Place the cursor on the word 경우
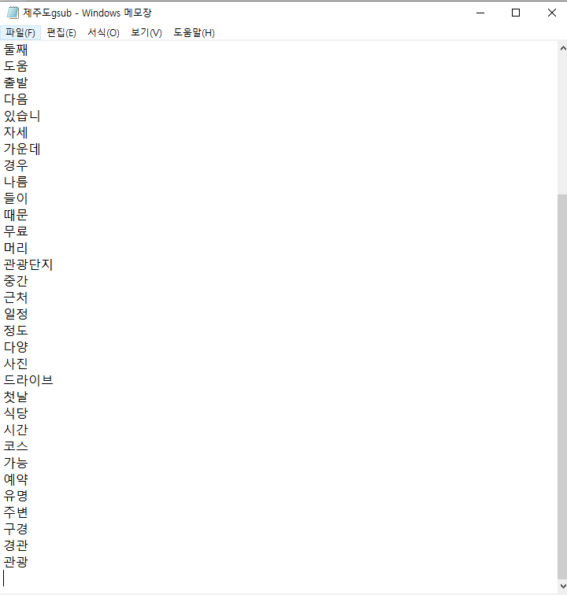Image resolution: width=567 pixels, height=595 pixels. click(16, 165)
